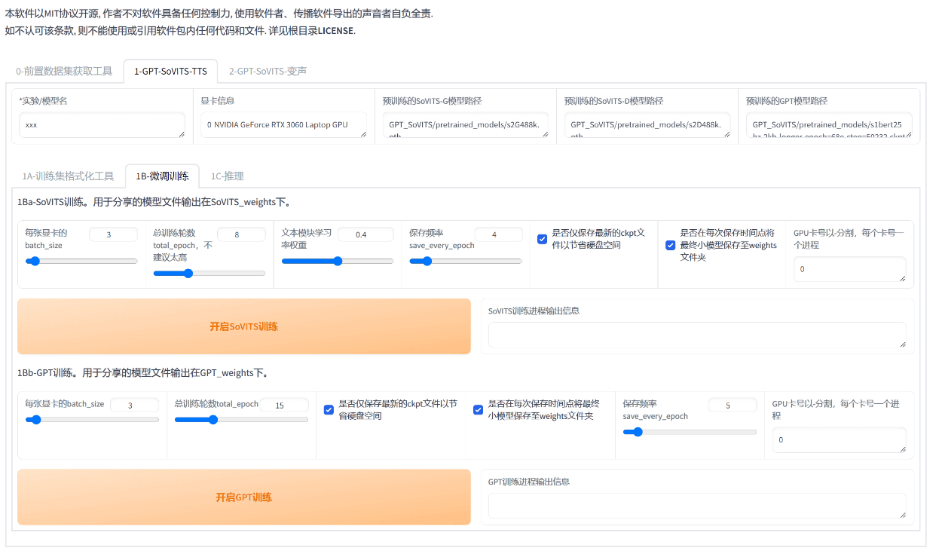The width and height of the screenshot is (942, 560).
Task: Click the SoVITS GPU卡号 input box
Action: [x=849, y=269]
